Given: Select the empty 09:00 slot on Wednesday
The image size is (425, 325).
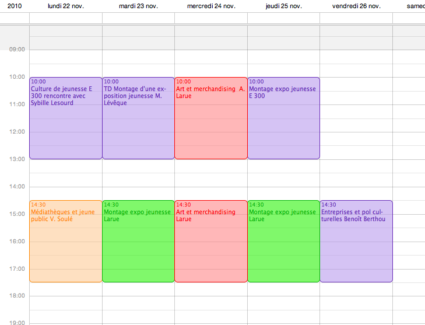Looking at the screenshot, I should tap(211, 56).
